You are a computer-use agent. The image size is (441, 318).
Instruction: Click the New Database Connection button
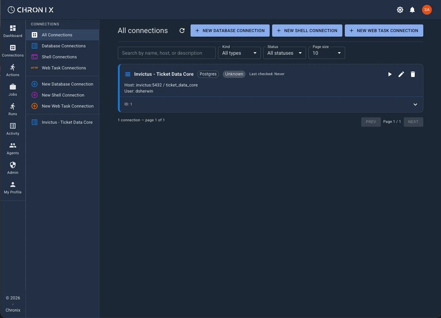pyautogui.click(x=230, y=31)
